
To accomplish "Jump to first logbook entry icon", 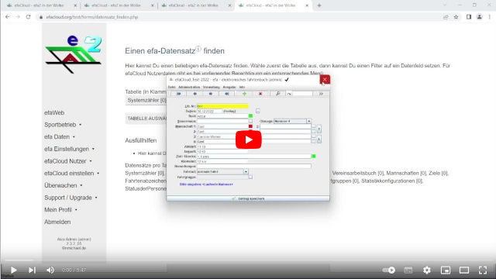I will coord(179,94).
